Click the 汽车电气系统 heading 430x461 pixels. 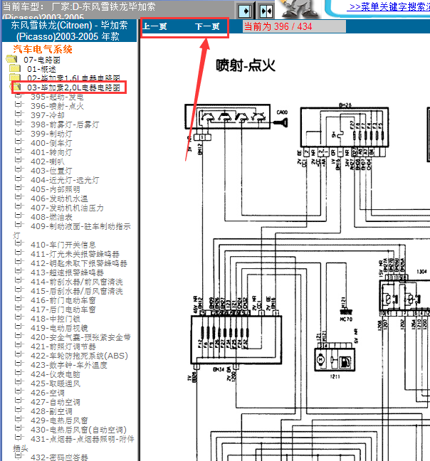43,49
